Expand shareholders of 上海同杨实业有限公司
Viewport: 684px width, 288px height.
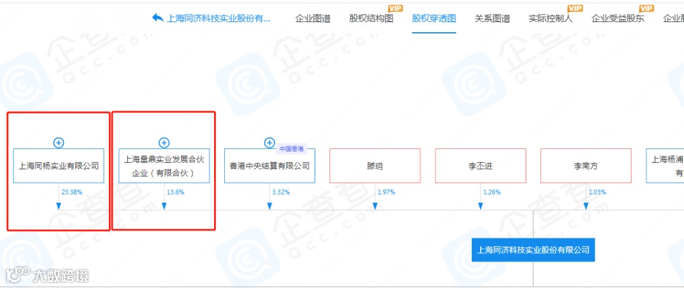coord(58,142)
